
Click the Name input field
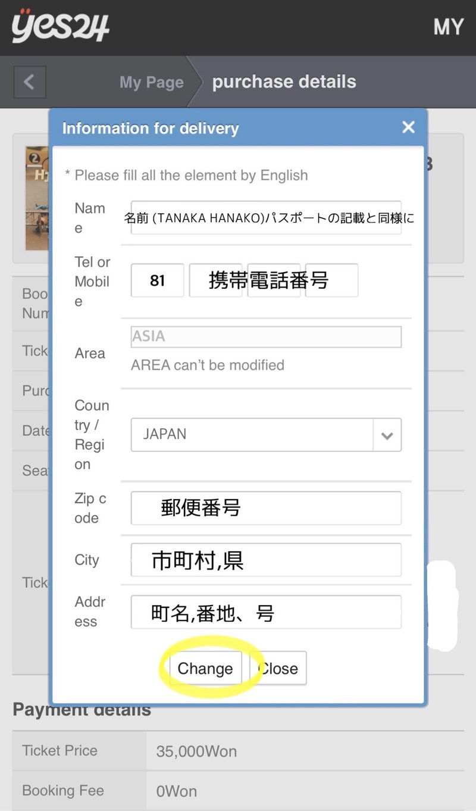tap(266, 218)
